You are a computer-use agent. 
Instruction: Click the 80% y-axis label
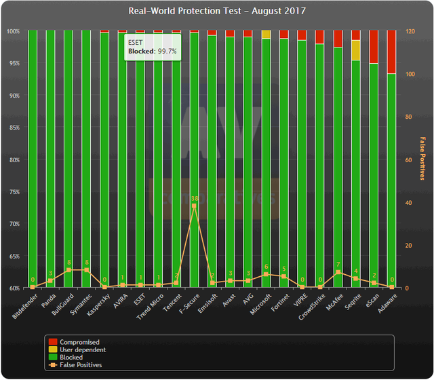(x=14, y=160)
